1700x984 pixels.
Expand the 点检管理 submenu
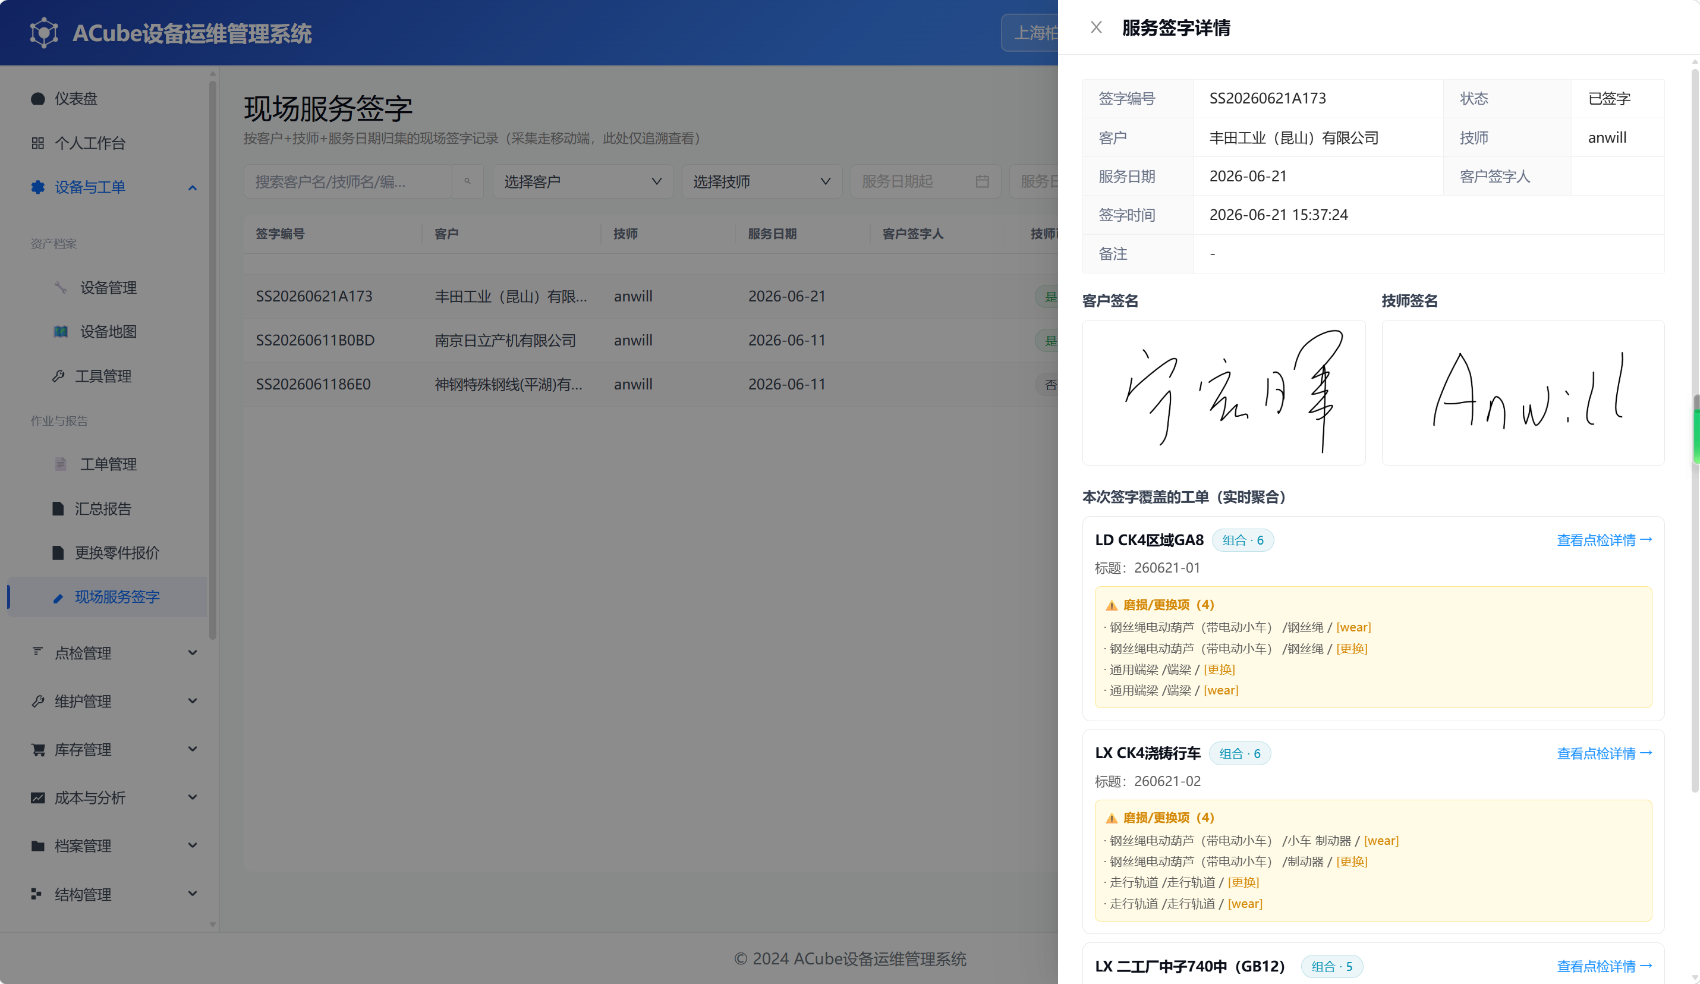192,653
